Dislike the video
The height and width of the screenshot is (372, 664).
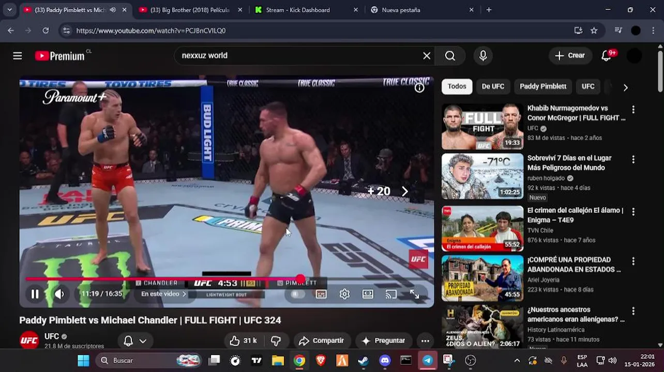(x=276, y=341)
